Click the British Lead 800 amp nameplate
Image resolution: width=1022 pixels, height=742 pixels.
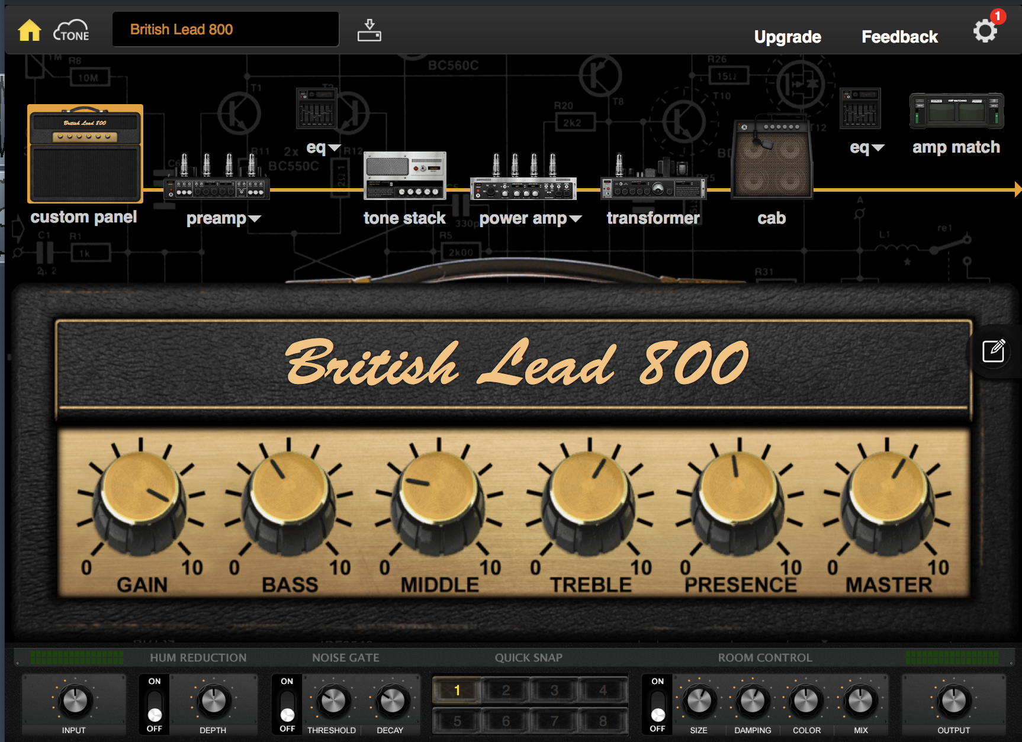[x=516, y=362]
